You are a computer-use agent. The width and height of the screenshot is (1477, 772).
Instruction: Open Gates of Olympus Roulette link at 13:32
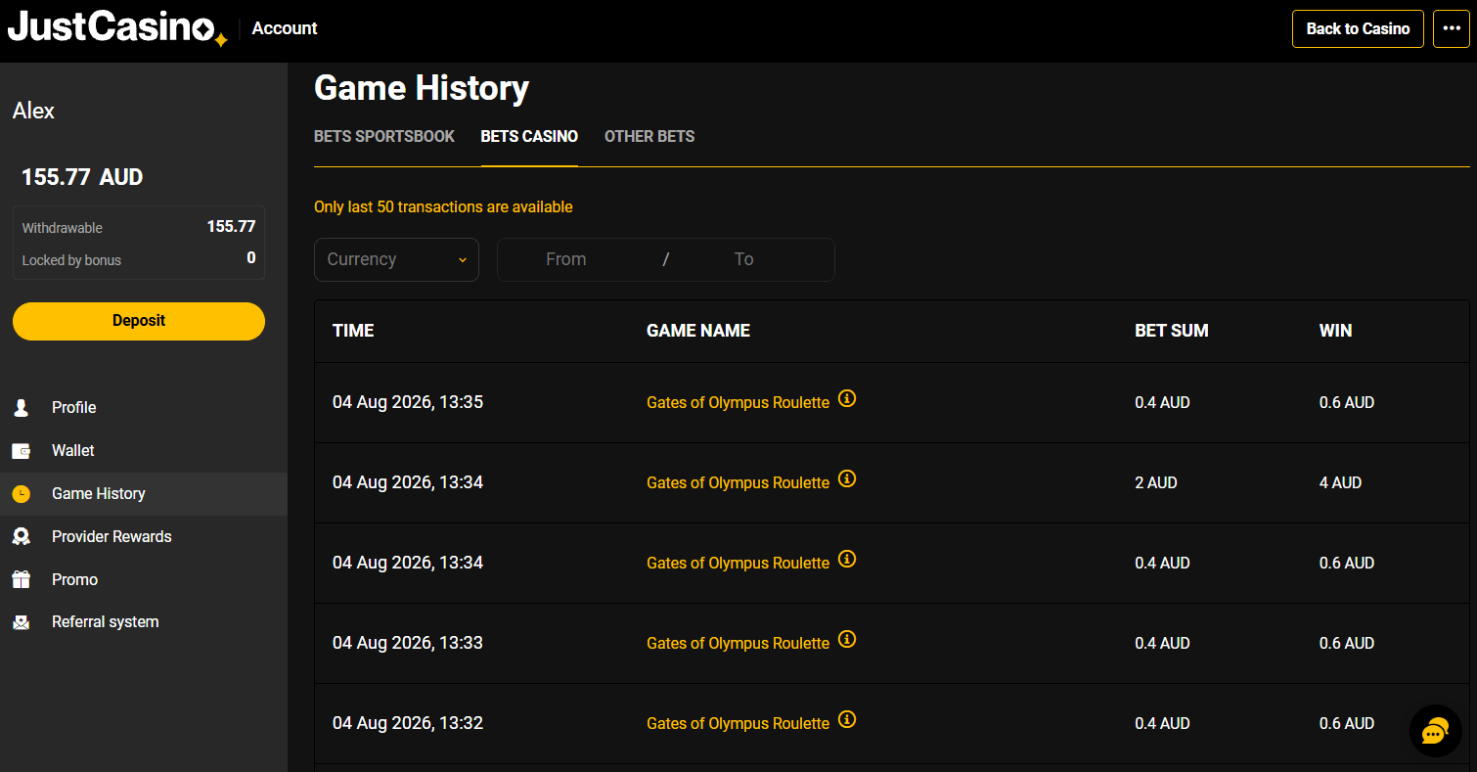[x=738, y=723]
